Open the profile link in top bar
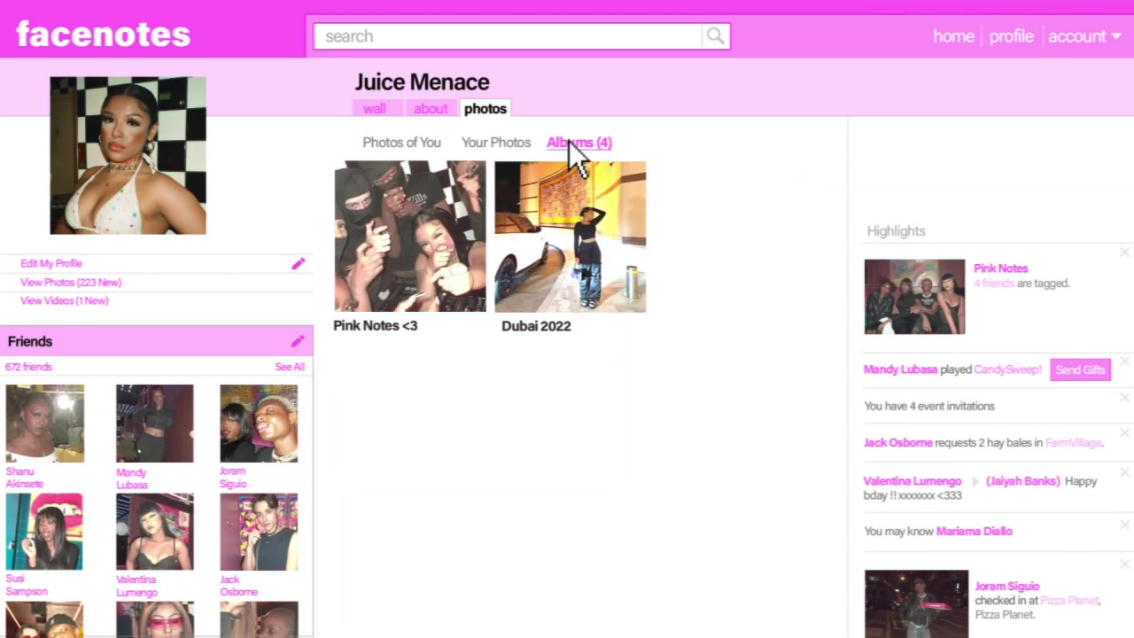This screenshot has width=1134, height=638. (x=1011, y=36)
